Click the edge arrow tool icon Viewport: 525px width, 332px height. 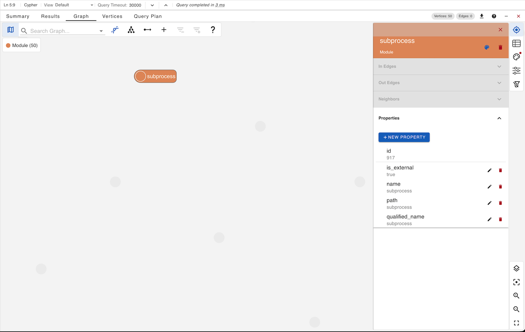click(147, 30)
